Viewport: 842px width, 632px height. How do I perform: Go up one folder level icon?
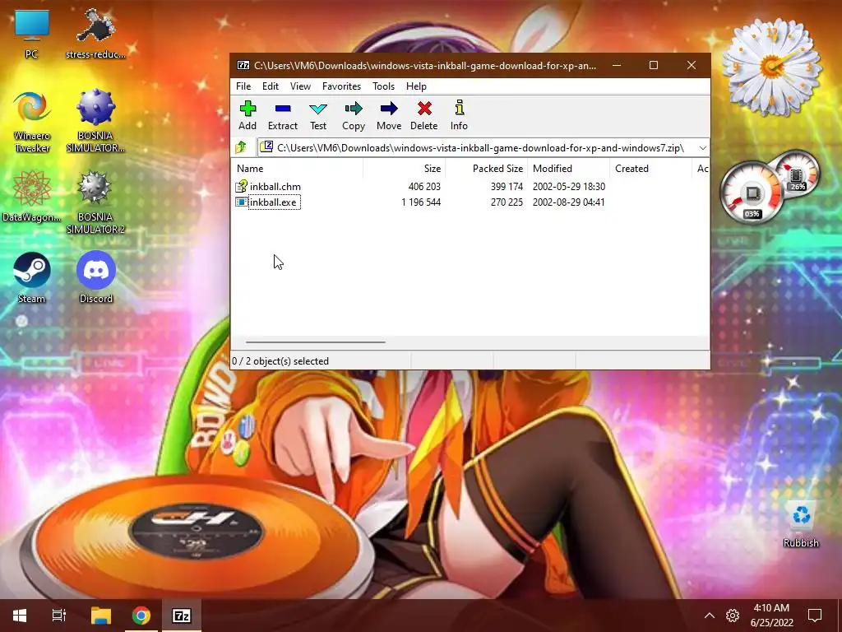pyautogui.click(x=241, y=147)
